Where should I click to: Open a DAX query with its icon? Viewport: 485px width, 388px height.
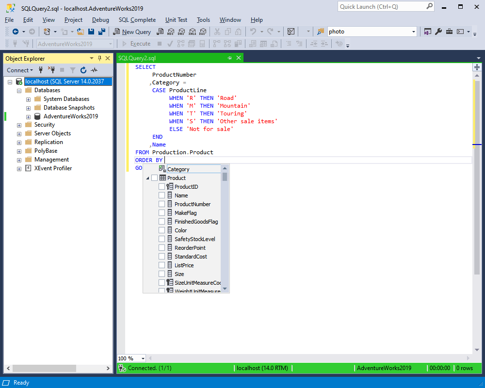[x=203, y=32]
